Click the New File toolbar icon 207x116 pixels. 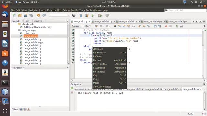pyautogui.click(x=14, y=15)
